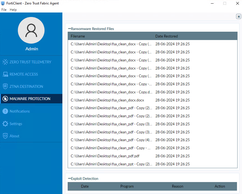Click the Zero Trust Telemetry sidebar icon
Screen dimensions: 242x194
click(5, 62)
